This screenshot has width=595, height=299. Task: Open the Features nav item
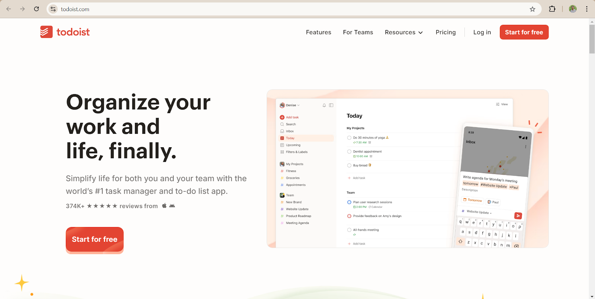click(318, 32)
